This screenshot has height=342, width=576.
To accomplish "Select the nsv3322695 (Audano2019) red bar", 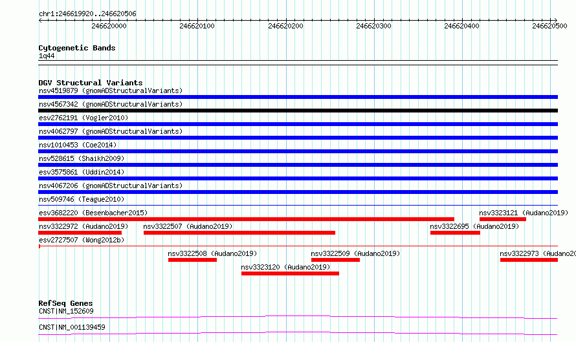I will click(455, 233).
